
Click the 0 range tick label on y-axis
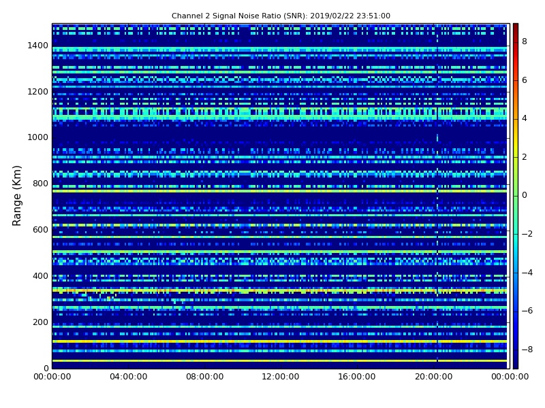coord(46,368)
